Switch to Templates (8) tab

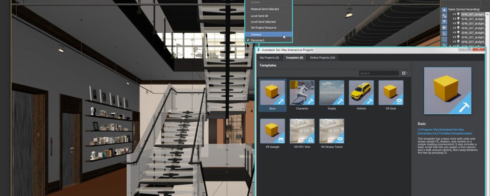pyautogui.click(x=294, y=58)
